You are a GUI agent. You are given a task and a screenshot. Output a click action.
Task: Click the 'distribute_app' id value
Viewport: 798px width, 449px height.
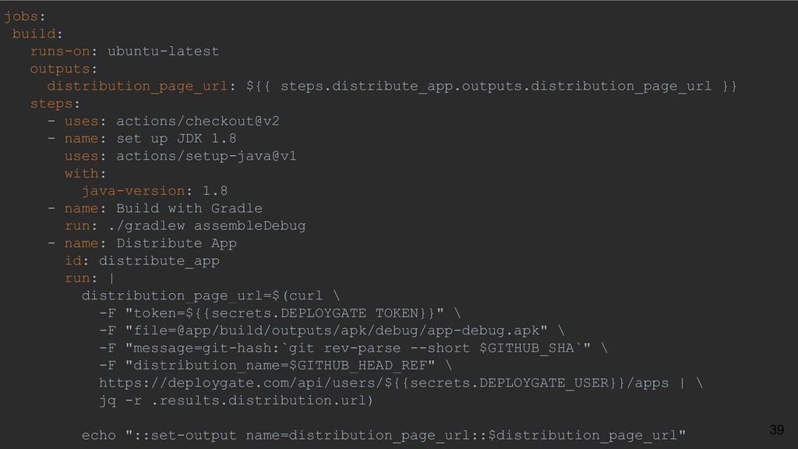pos(159,260)
